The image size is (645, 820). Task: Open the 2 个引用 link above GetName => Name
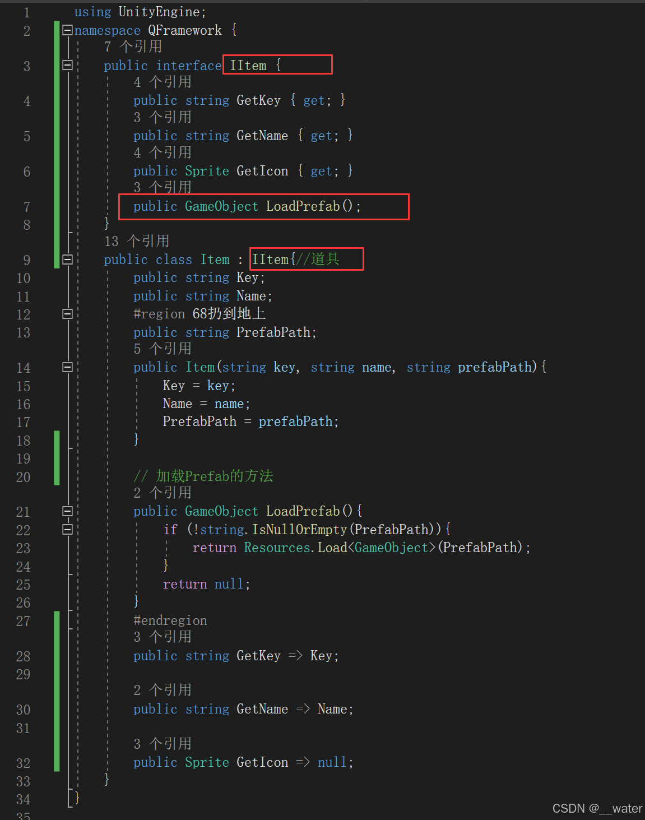[x=163, y=690]
